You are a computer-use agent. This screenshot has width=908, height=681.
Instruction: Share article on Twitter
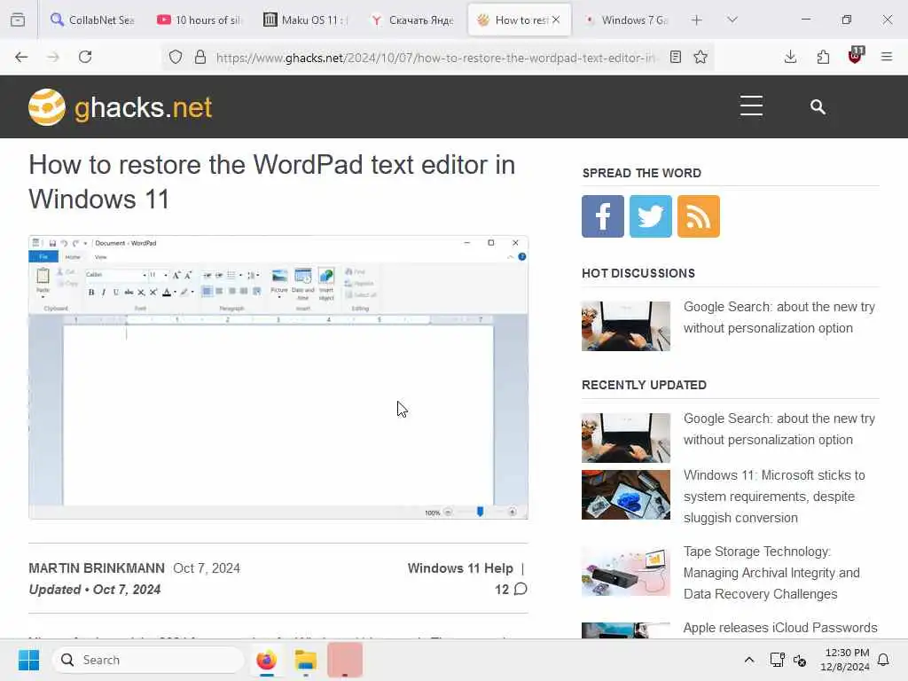(650, 216)
